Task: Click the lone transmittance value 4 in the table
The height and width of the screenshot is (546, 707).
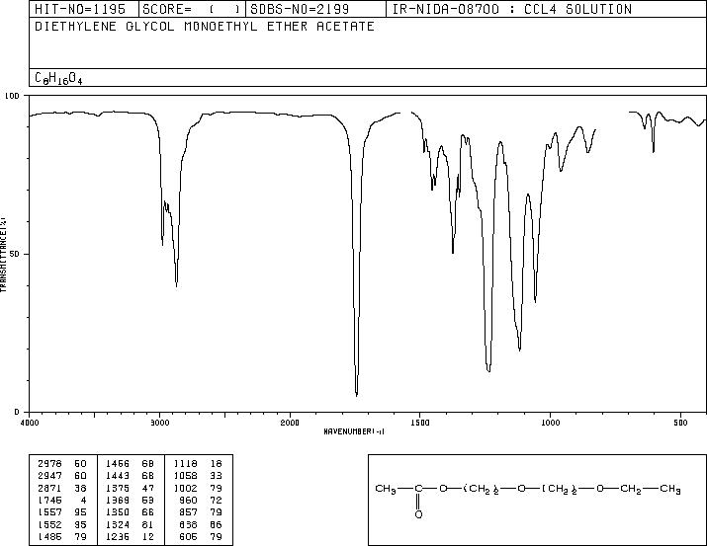Action: tap(84, 500)
